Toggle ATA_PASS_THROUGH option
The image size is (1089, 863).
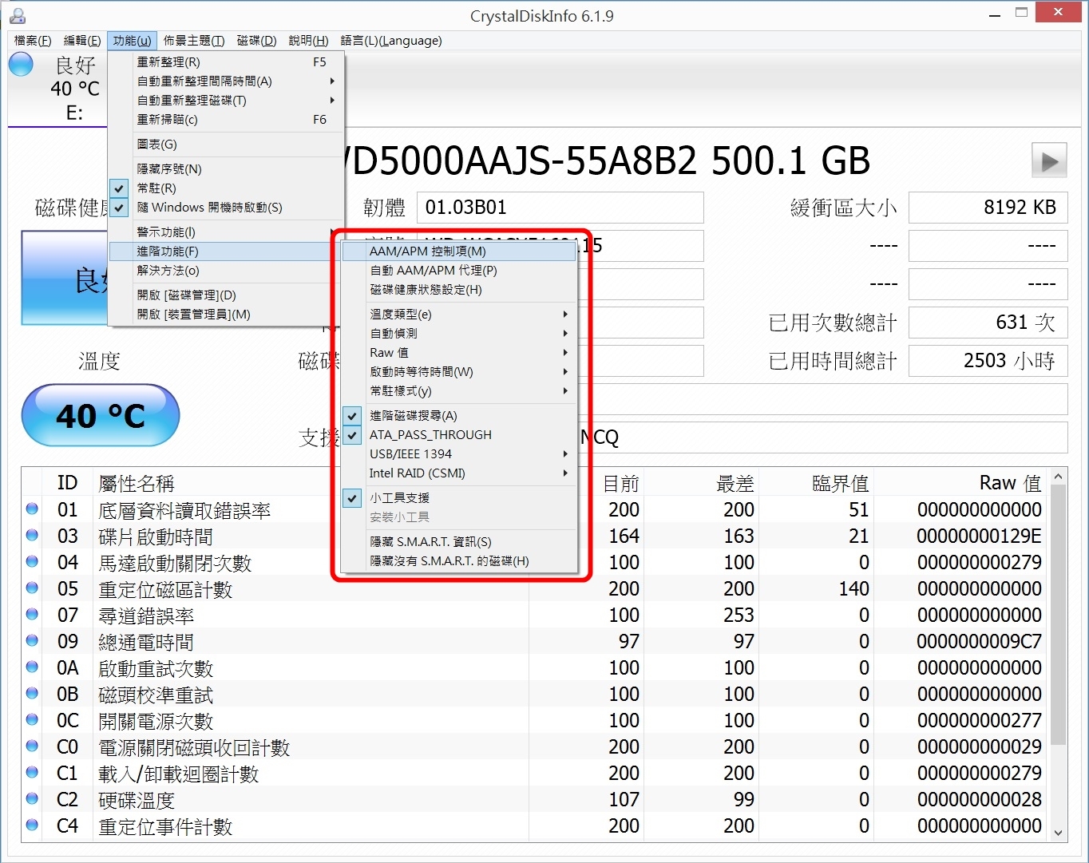(x=459, y=435)
